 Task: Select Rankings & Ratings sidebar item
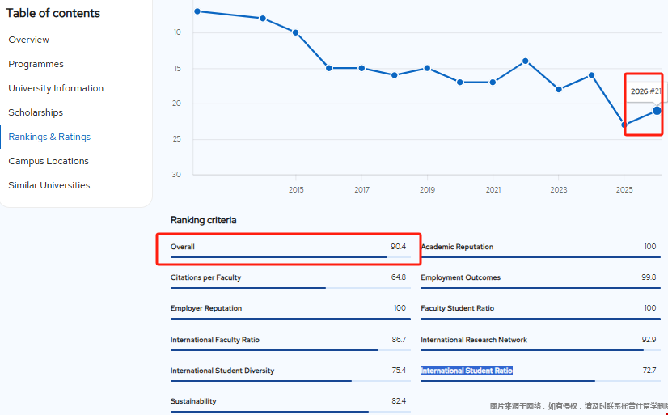click(49, 137)
